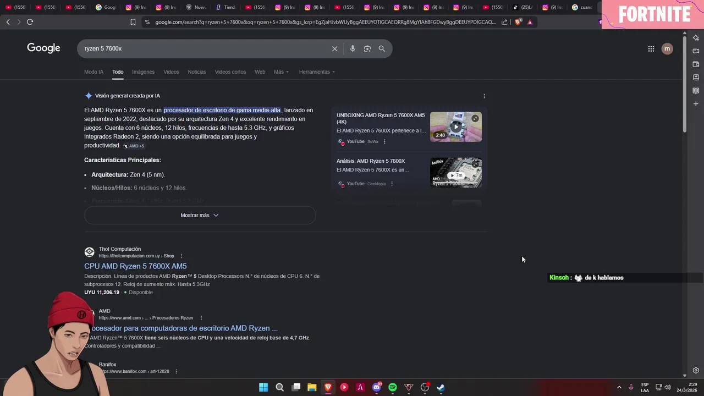Open Brave Wallet sidebar icon
The width and height of the screenshot is (704, 396).
coord(696,64)
